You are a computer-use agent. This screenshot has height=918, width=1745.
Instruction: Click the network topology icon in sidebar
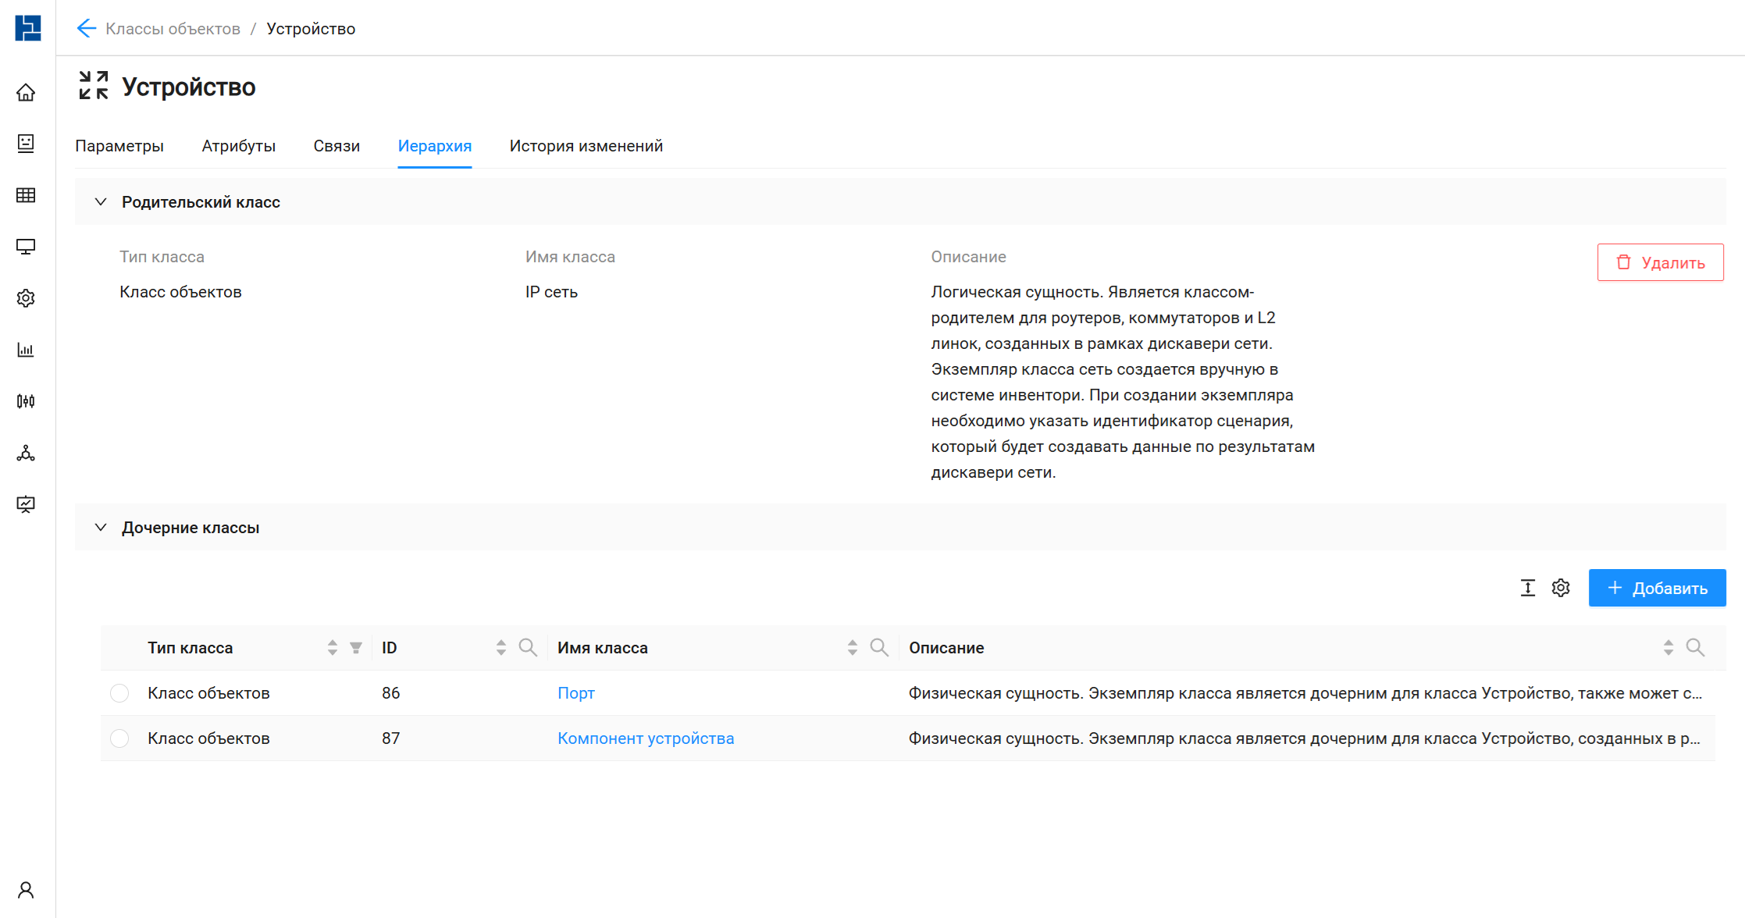(26, 453)
